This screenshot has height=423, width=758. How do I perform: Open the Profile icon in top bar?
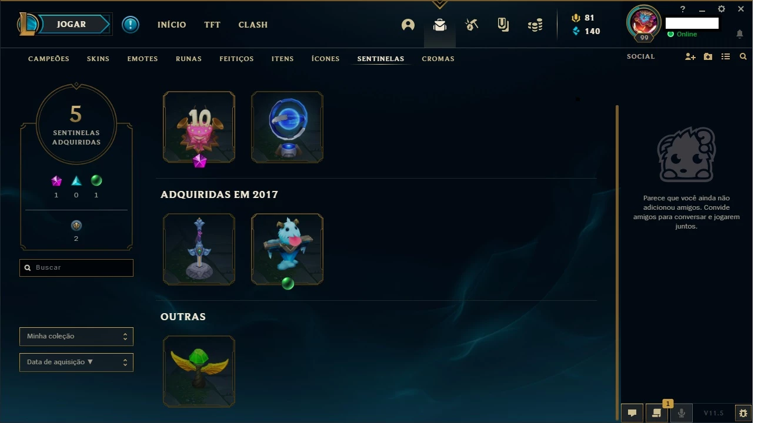tap(408, 25)
